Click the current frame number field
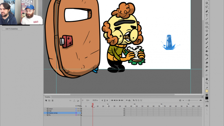Screen dimensions: 224x126 point(83,100)
